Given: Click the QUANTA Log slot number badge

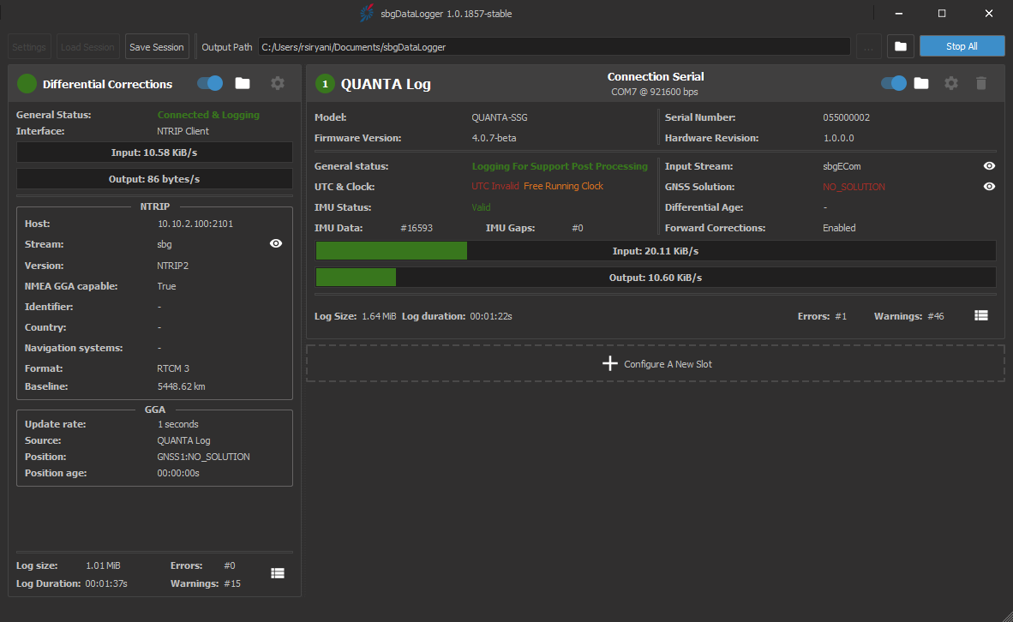Looking at the screenshot, I should click(x=325, y=83).
